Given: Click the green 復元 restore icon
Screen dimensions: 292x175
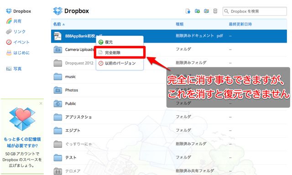Looking at the screenshot, I should coord(101,42).
